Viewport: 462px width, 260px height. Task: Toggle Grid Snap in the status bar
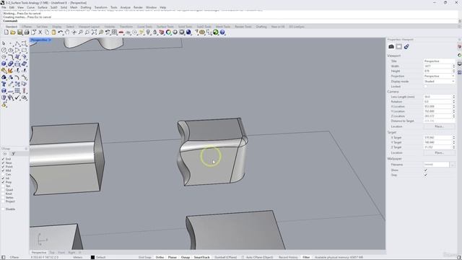144,257
